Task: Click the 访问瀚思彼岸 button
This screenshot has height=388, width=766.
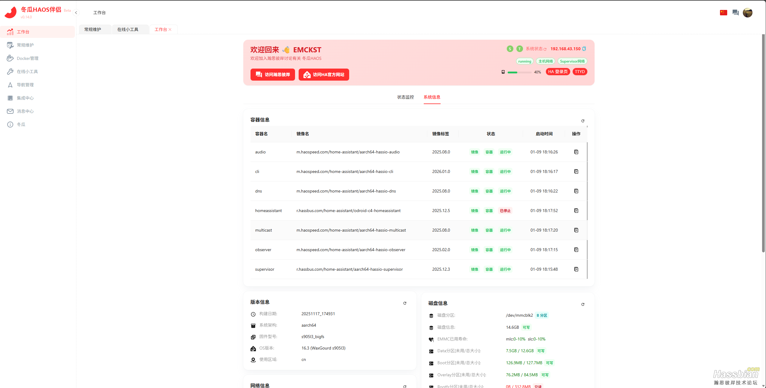Action: pos(272,75)
